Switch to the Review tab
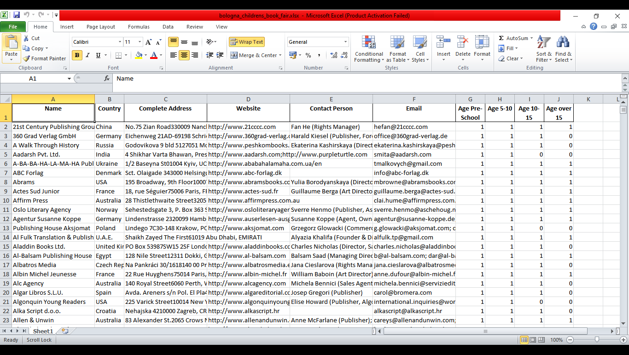Image resolution: width=629 pixels, height=355 pixels. [x=195, y=27]
